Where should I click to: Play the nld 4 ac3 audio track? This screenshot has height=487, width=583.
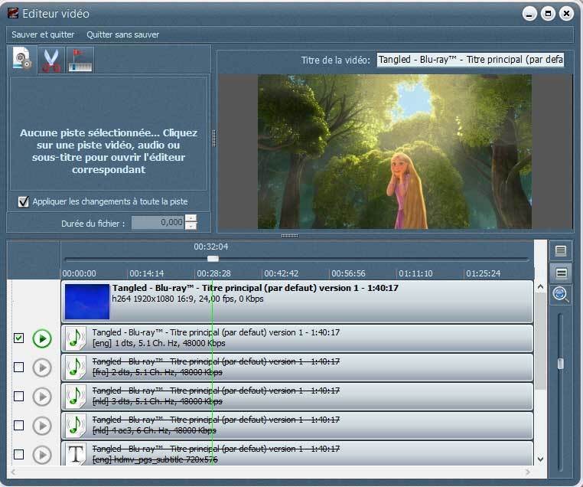tap(42, 426)
